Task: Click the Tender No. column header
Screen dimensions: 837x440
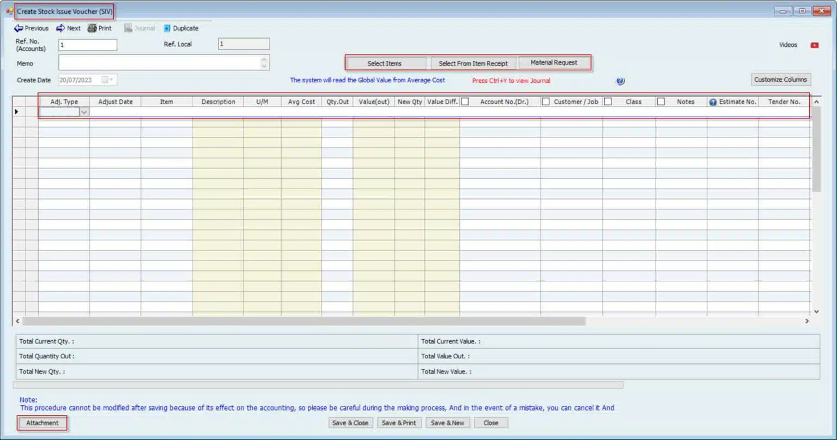Action: click(784, 102)
